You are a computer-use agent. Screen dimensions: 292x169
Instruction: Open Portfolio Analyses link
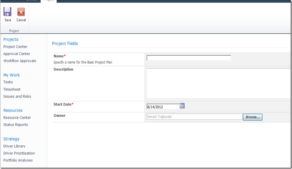click(18, 160)
